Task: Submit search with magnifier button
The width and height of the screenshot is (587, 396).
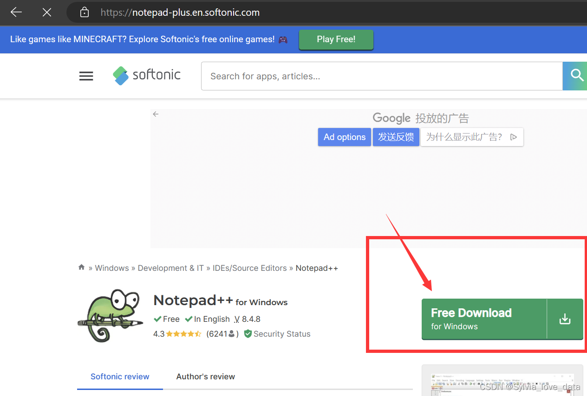Action: coord(575,76)
